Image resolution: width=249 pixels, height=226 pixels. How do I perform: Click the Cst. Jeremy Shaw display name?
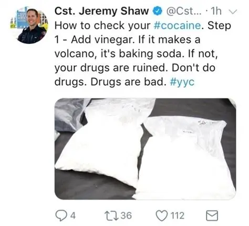[101, 12]
